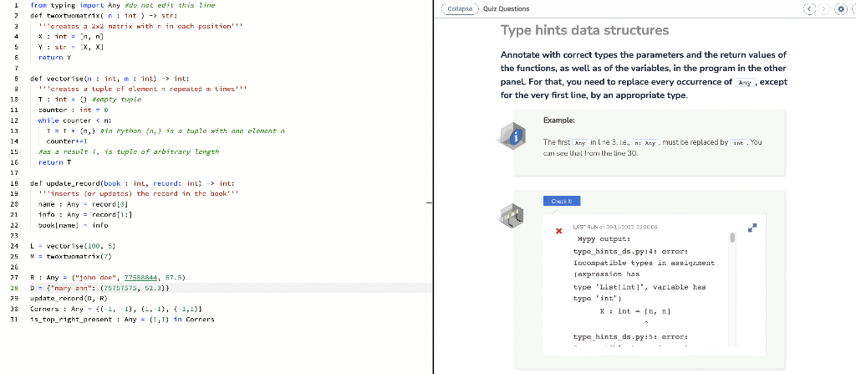Click the 'return Y' line
The width and height of the screenshot is (856, 374).
point(54,58)
